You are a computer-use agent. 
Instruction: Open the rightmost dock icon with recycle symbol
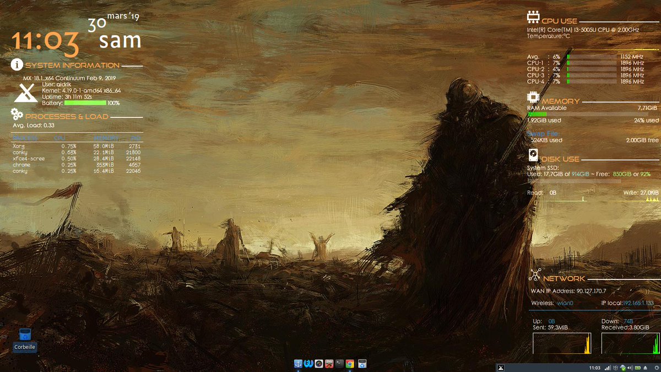362,364
